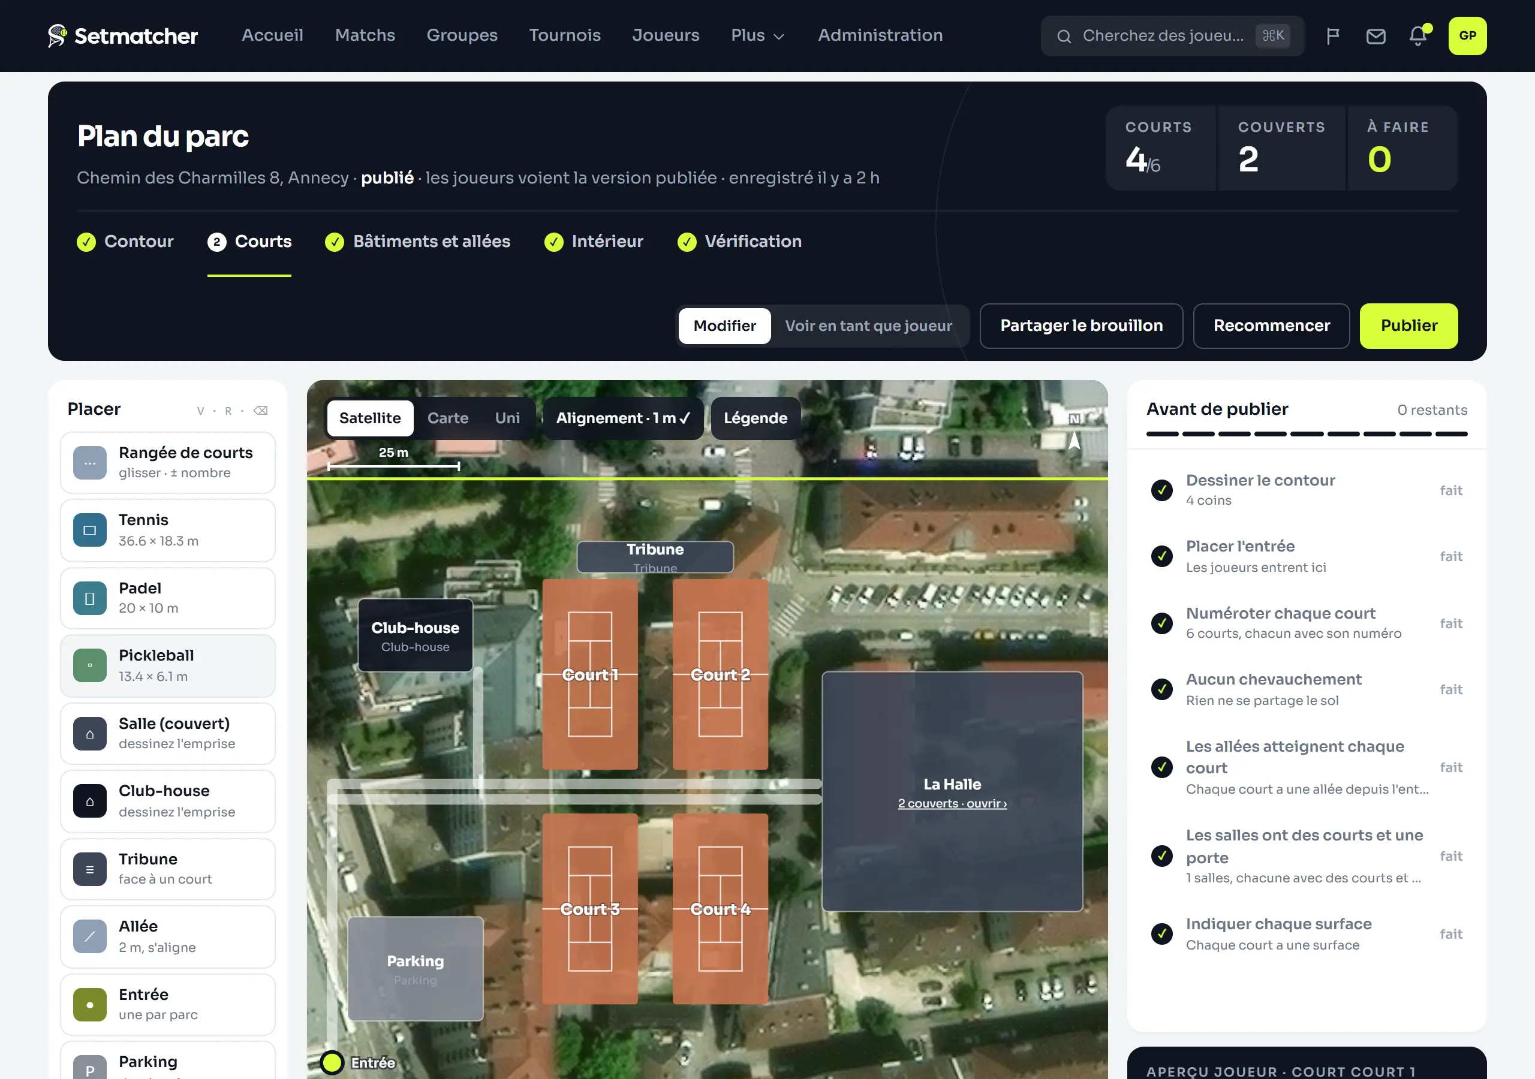Switch to Voir en tant que joueur

tap(868, 325)
